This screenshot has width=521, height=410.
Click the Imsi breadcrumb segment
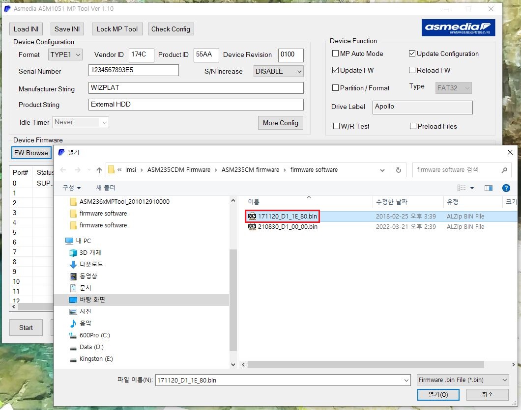coord(131,170)
